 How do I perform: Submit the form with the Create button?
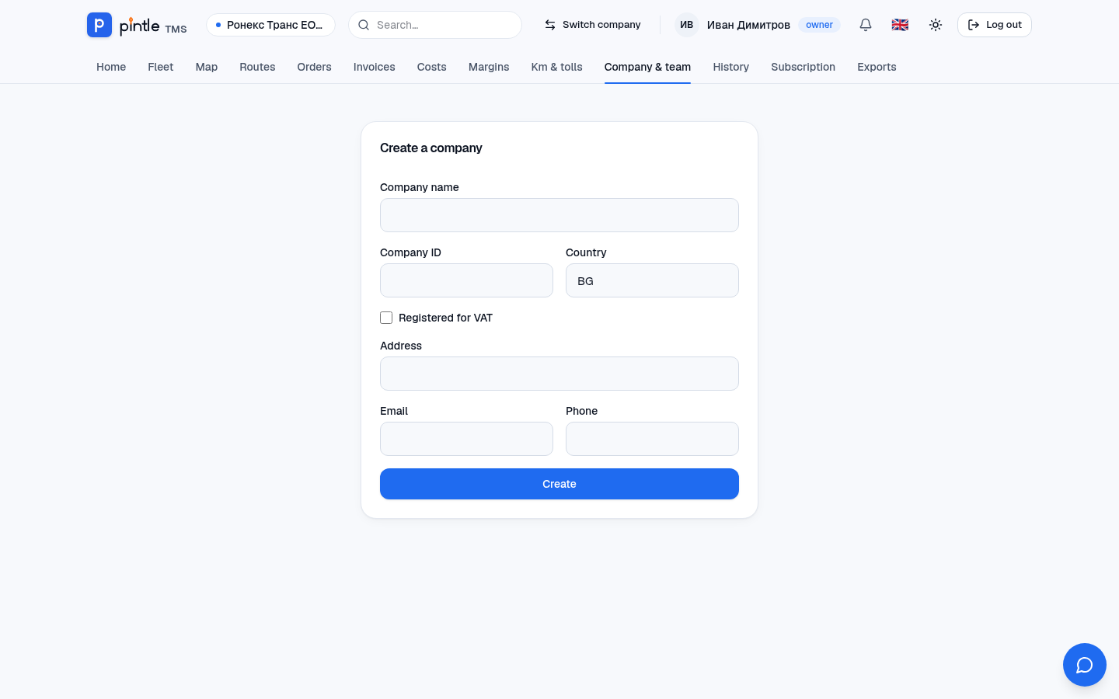pos(559,484)
